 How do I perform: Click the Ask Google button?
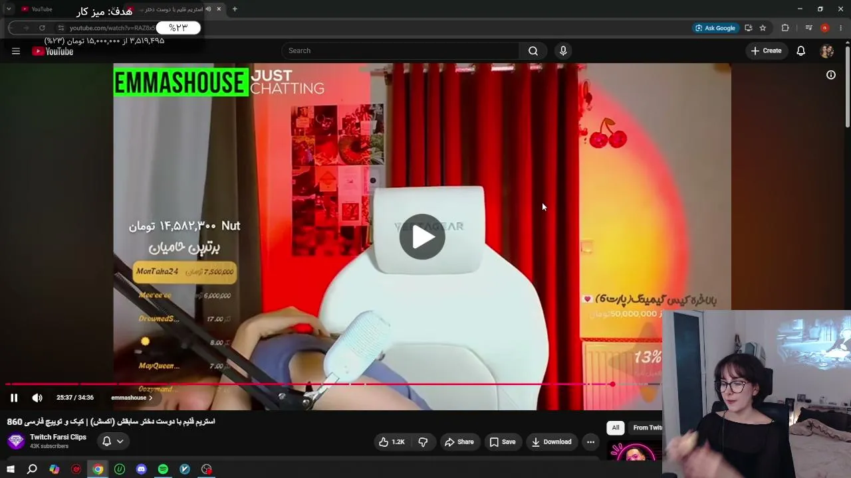pyautogui.click(x=715, y=28)
